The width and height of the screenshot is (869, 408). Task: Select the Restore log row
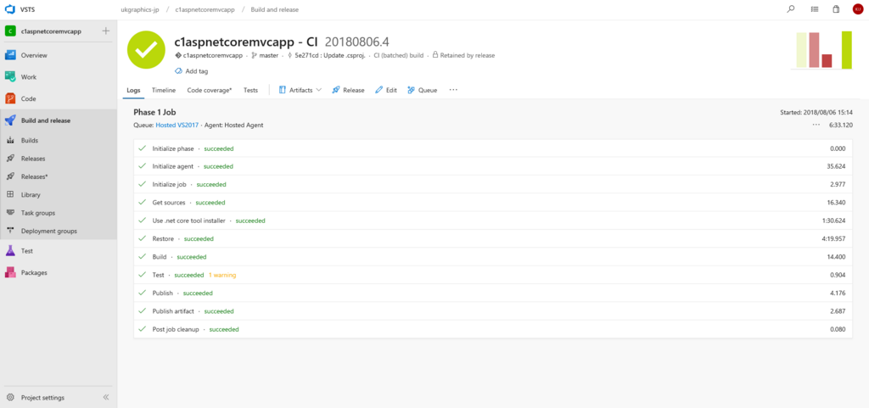click(493, 238)
